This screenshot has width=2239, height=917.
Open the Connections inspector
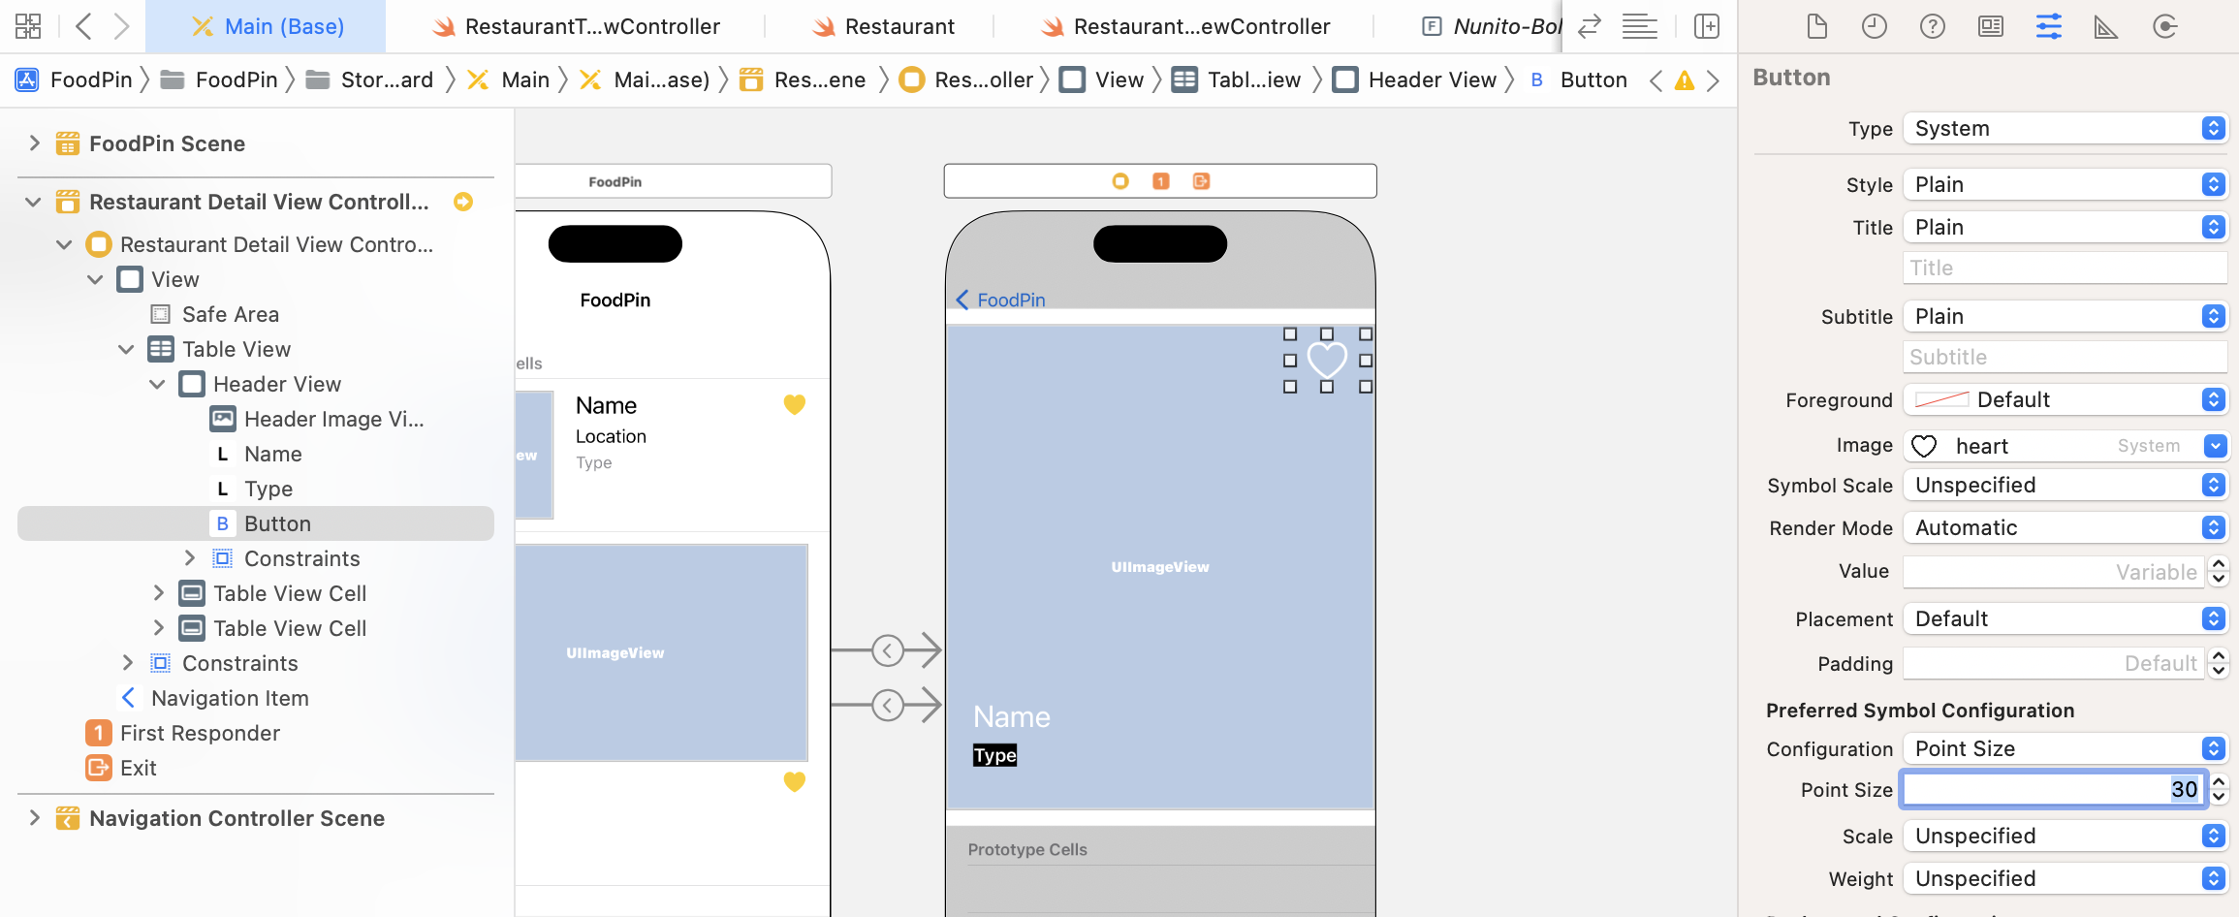point(2165,26)
